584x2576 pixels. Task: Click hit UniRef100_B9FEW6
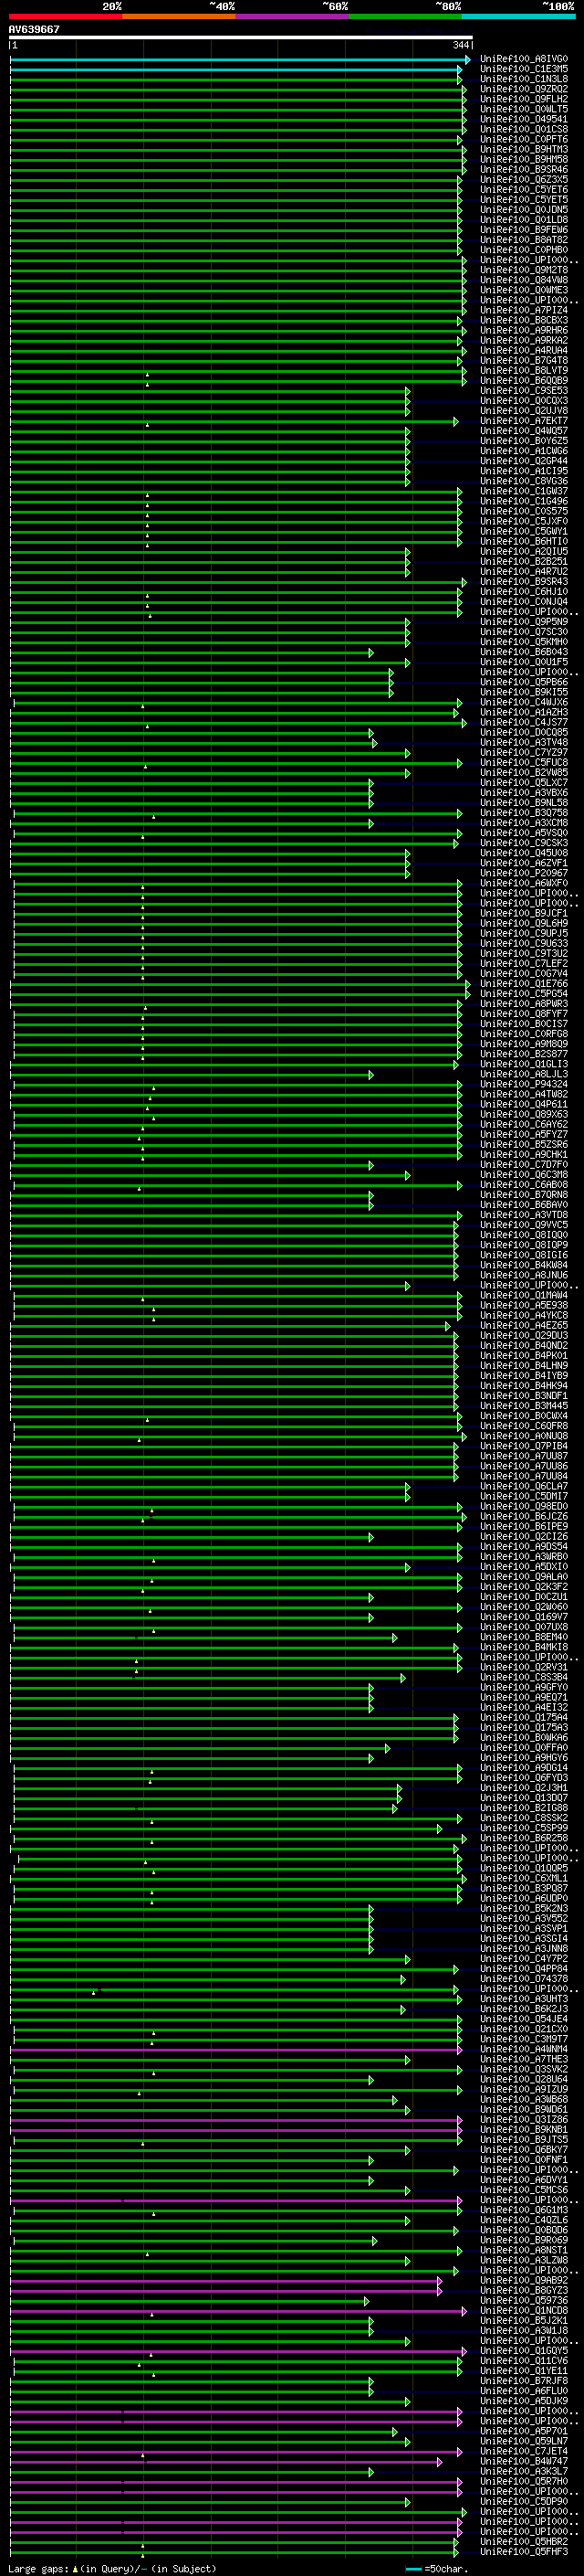pos(524,229)
